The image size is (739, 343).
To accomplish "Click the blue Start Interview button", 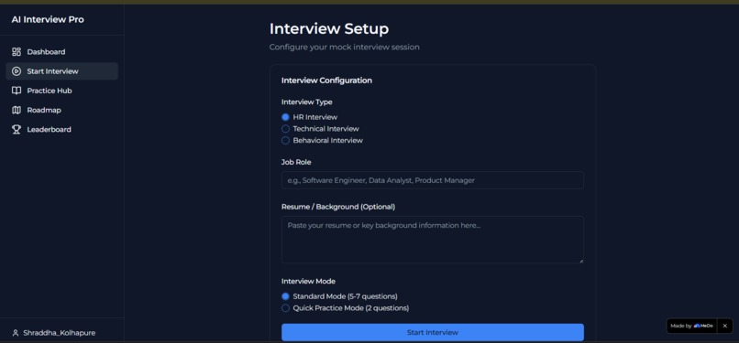I will [x=433, y=332].
